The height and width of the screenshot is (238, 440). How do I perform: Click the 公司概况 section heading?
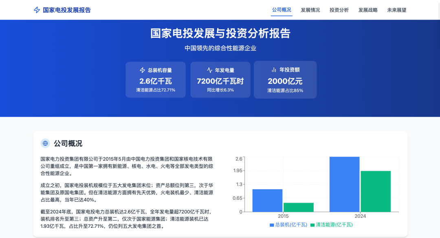(x=68, y=144)
